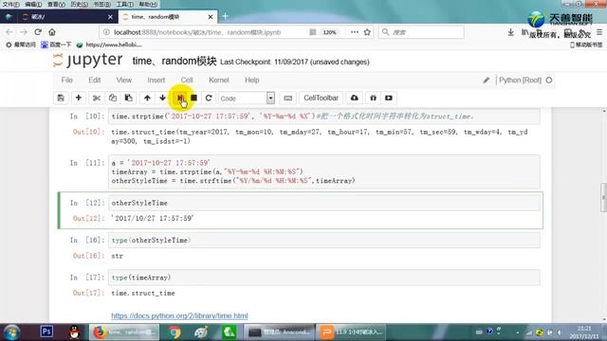
Task: Open page actions three-dot menu
Action: point(354,32)
